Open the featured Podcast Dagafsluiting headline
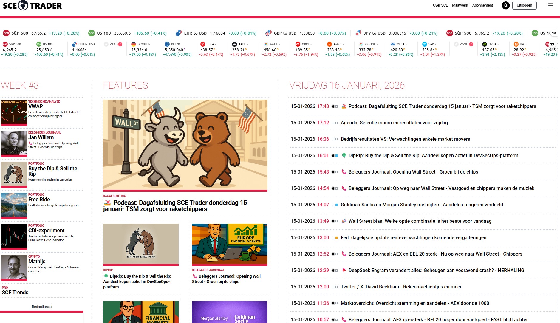Screen dimensions: 560x323 tap(175, 206)
